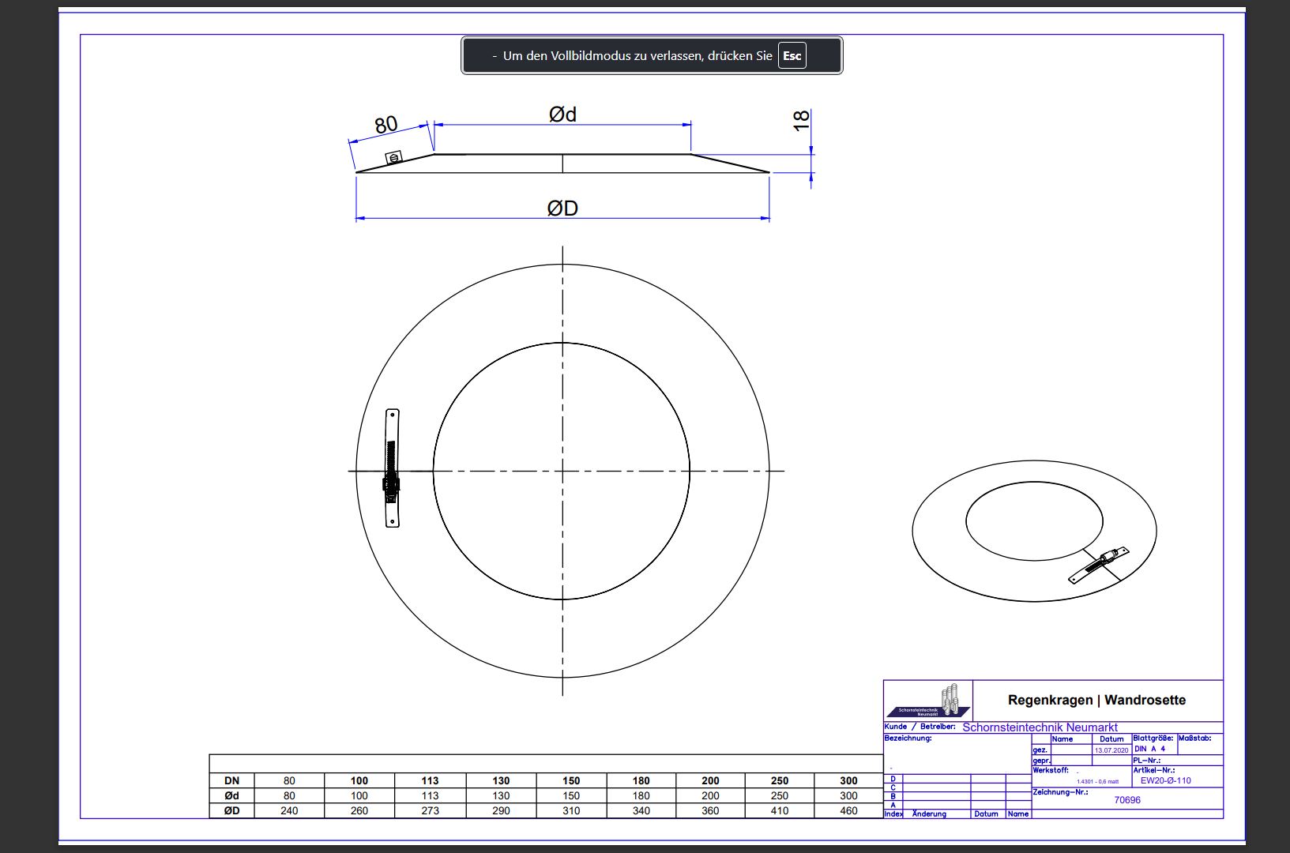
Task: Click the Regenkragen | Wandrosette title
Action: pos(1096,700)
